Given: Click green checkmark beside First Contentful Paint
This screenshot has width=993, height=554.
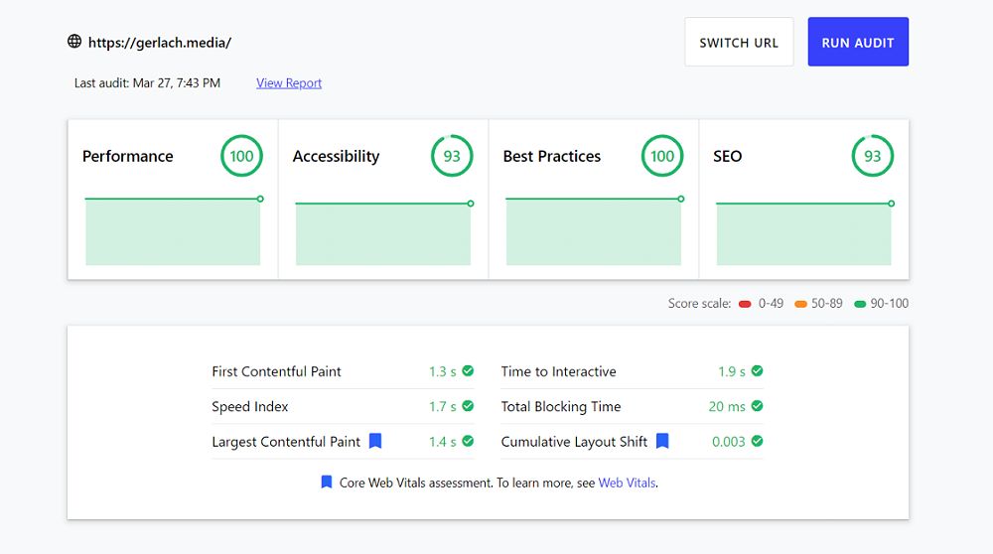Looking at the screenshot, I should coord(468,371).
